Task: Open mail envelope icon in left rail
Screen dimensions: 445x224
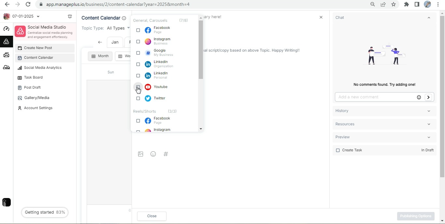Action: click(6, 55)
